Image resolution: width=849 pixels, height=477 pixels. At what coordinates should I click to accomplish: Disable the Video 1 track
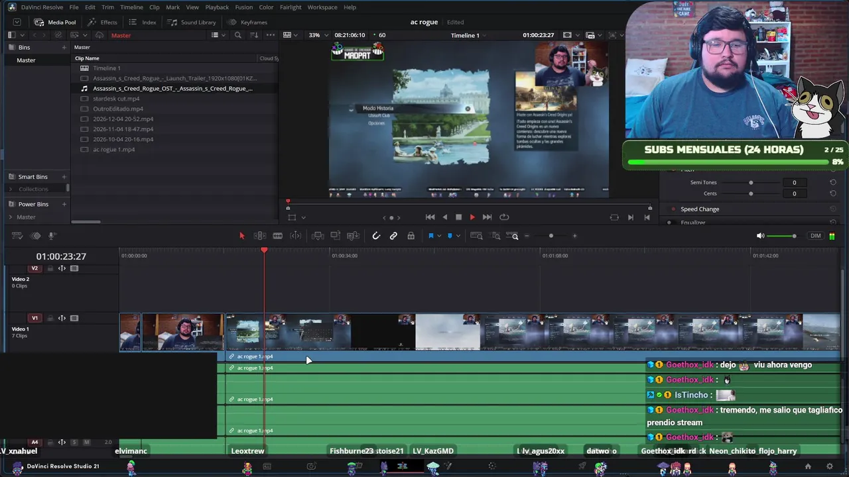(x=74, y=318)
